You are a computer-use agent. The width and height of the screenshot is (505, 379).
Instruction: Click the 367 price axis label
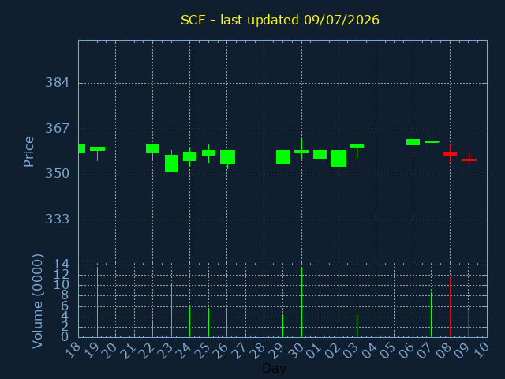click(57, 128)
